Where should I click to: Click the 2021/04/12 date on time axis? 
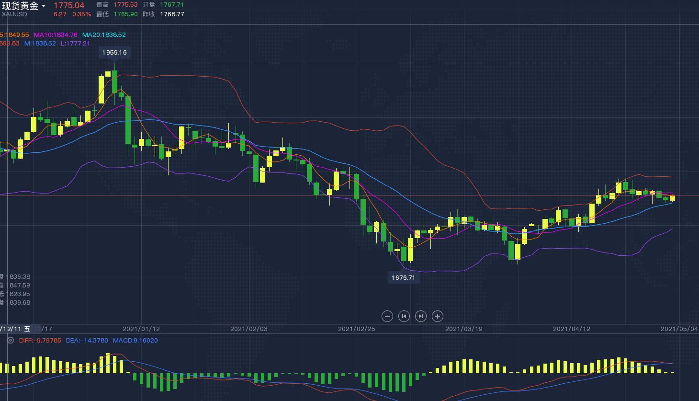pos(572,329)
